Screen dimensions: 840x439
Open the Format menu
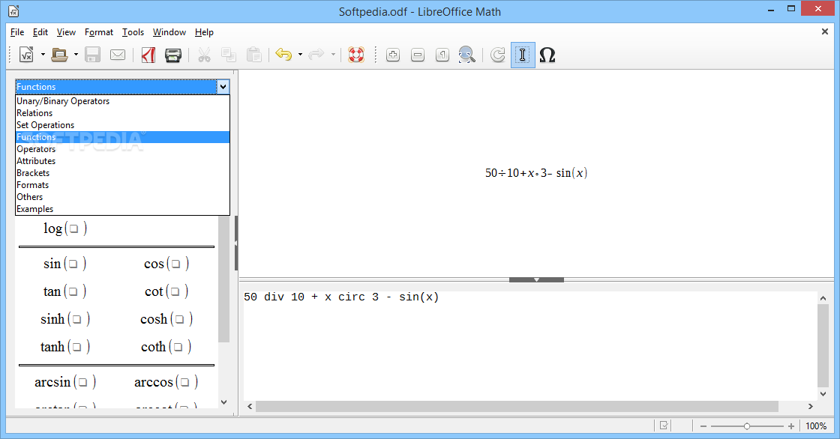click(98, 32)
